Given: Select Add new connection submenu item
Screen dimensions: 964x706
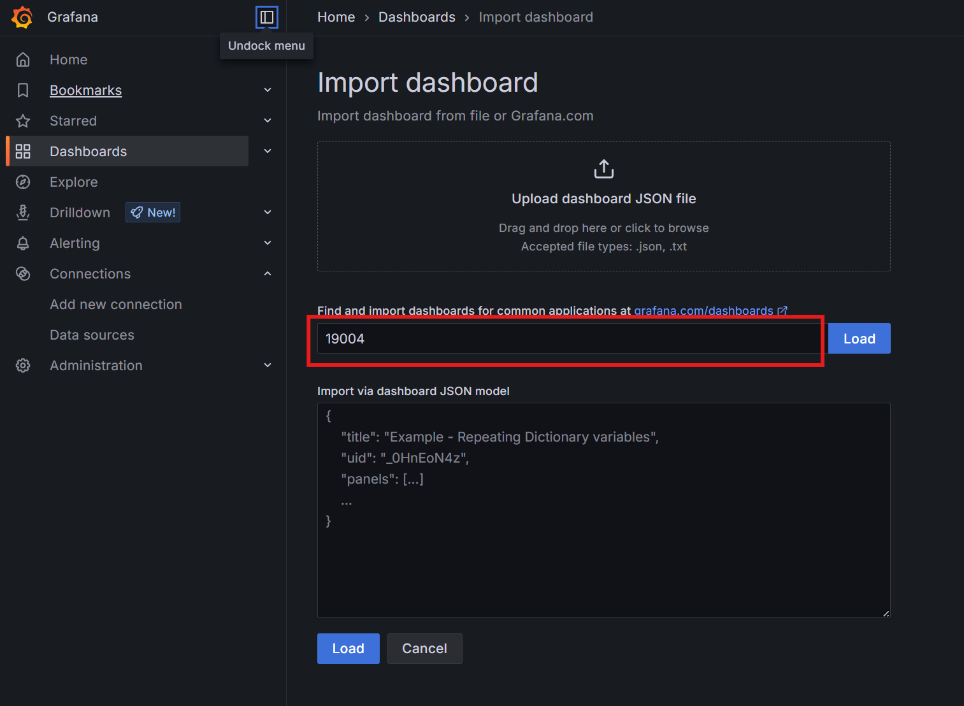Looking at the screenshot, I should 116,305.
